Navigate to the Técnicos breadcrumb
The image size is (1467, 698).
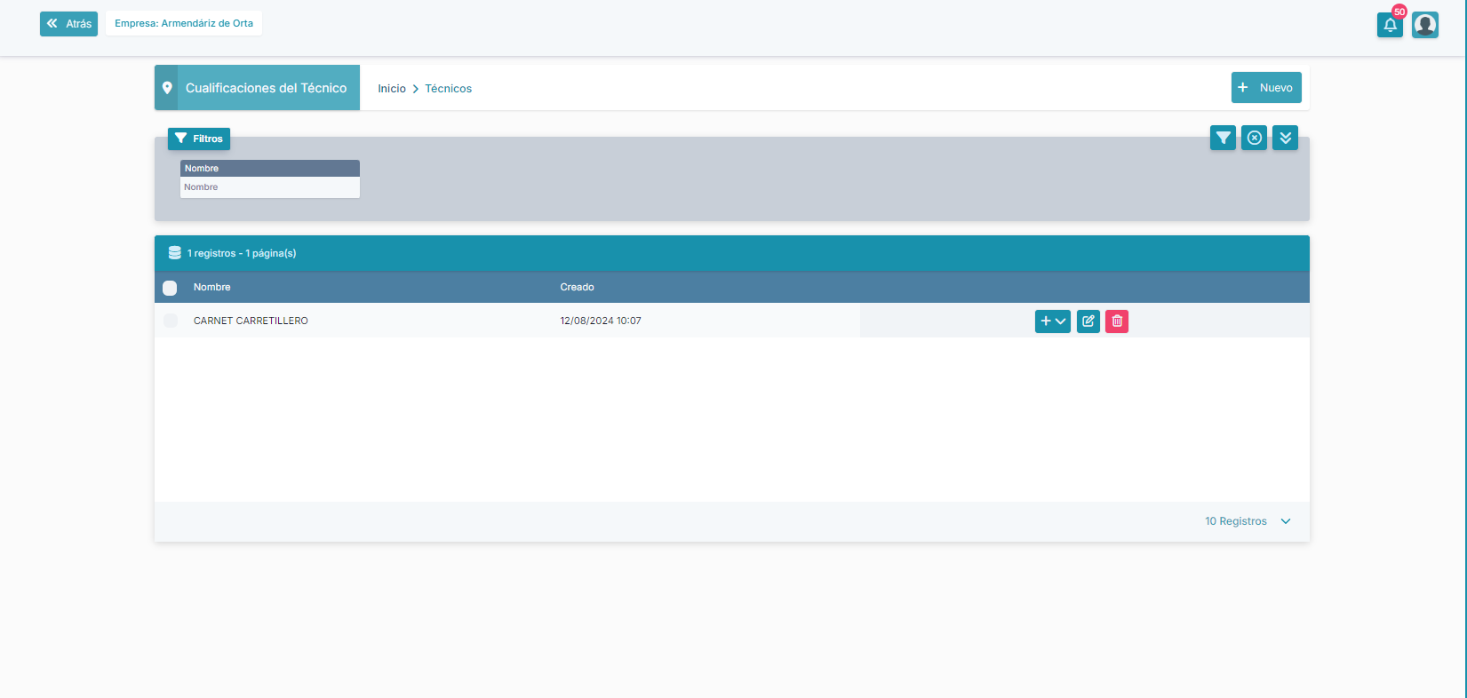[448, 89]
